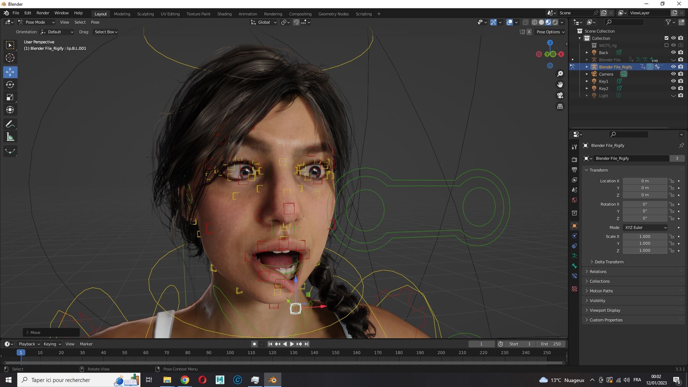Jump to the timeline end frame
Screen dimensions: 688x387
[307, 344]
